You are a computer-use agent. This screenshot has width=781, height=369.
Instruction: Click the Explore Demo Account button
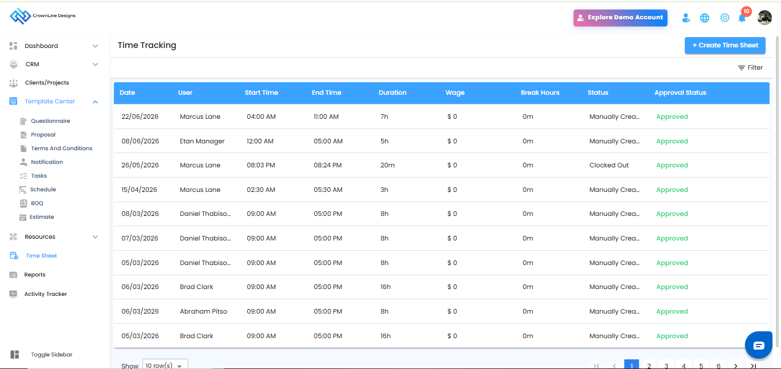[620, 18]
